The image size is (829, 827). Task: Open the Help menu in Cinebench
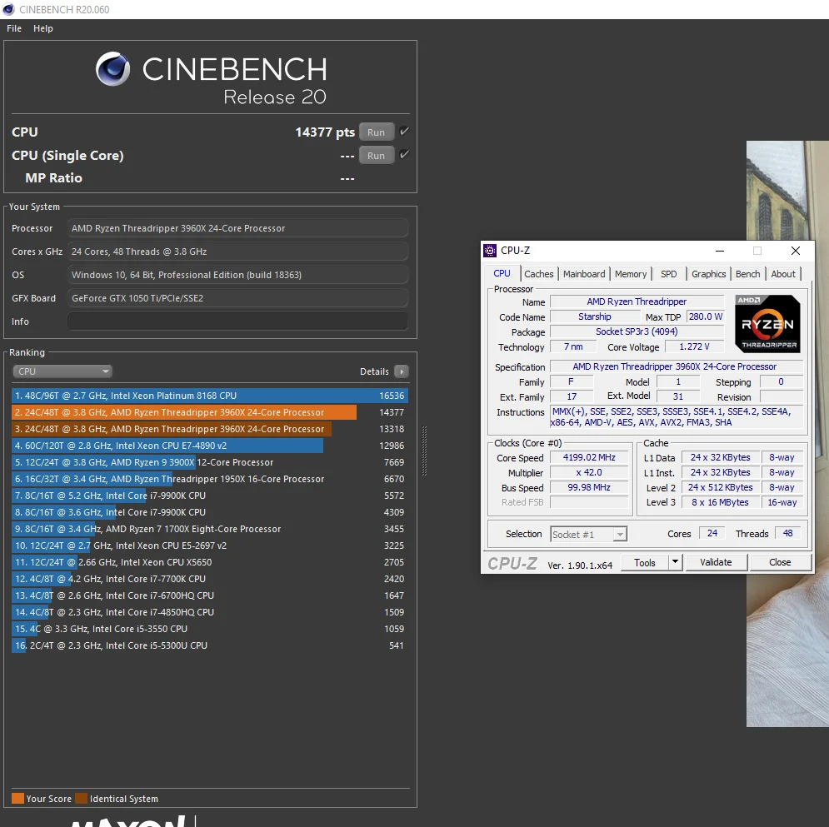(43, 28)
